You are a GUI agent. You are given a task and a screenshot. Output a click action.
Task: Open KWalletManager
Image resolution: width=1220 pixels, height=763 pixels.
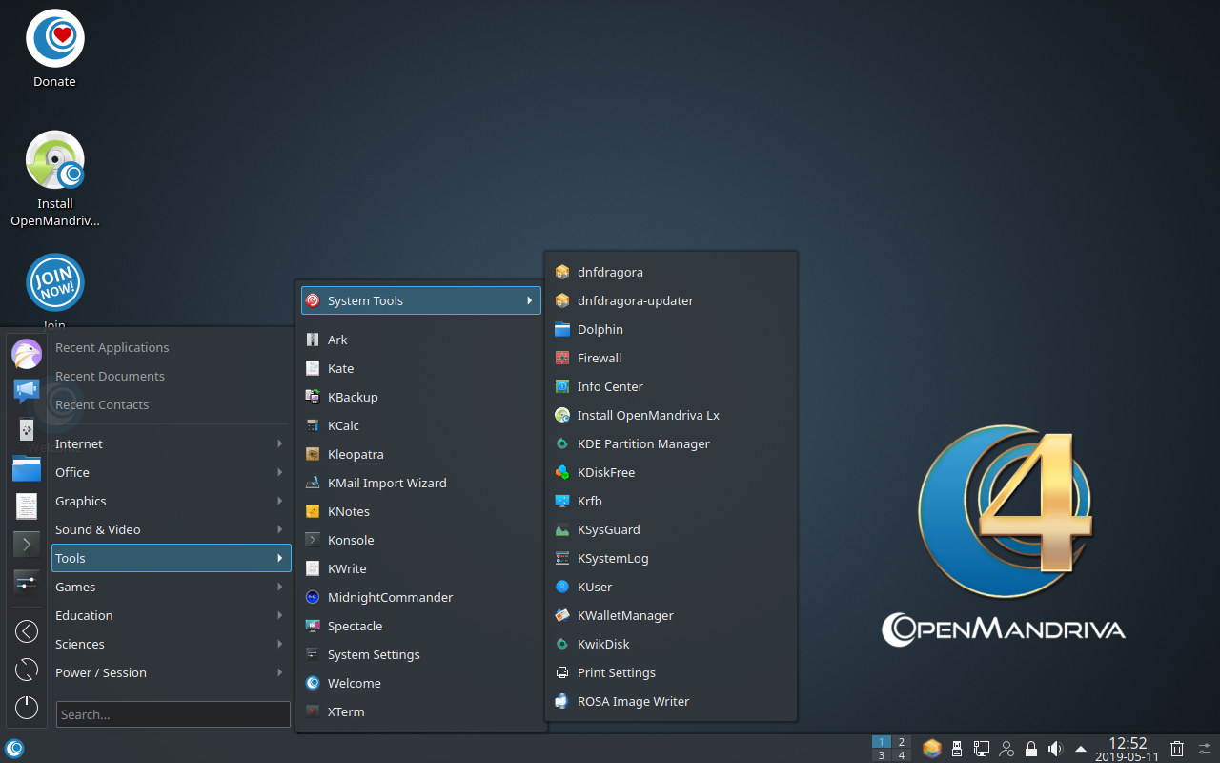(670, 615)
